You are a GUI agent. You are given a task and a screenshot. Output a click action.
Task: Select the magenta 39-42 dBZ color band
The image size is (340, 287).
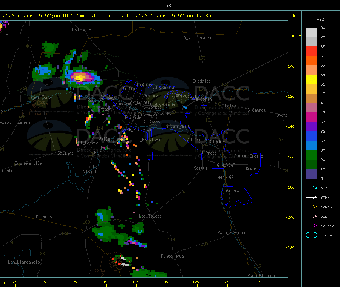tap(311, 117)
